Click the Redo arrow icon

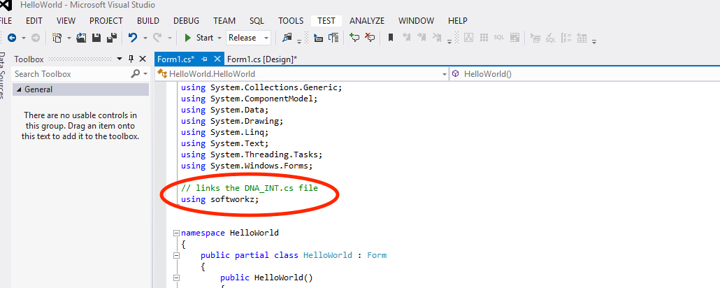tap(157, 38)
